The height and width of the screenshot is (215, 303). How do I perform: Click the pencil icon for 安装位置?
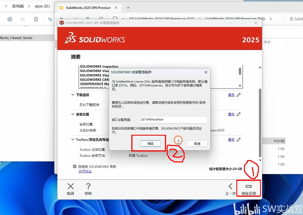[x=239, y=114]
